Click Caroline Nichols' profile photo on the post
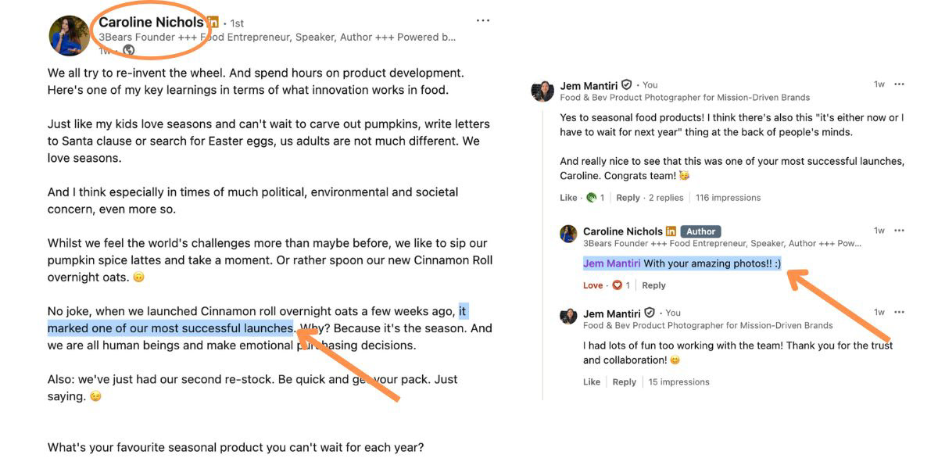 [x=69, y=36]
